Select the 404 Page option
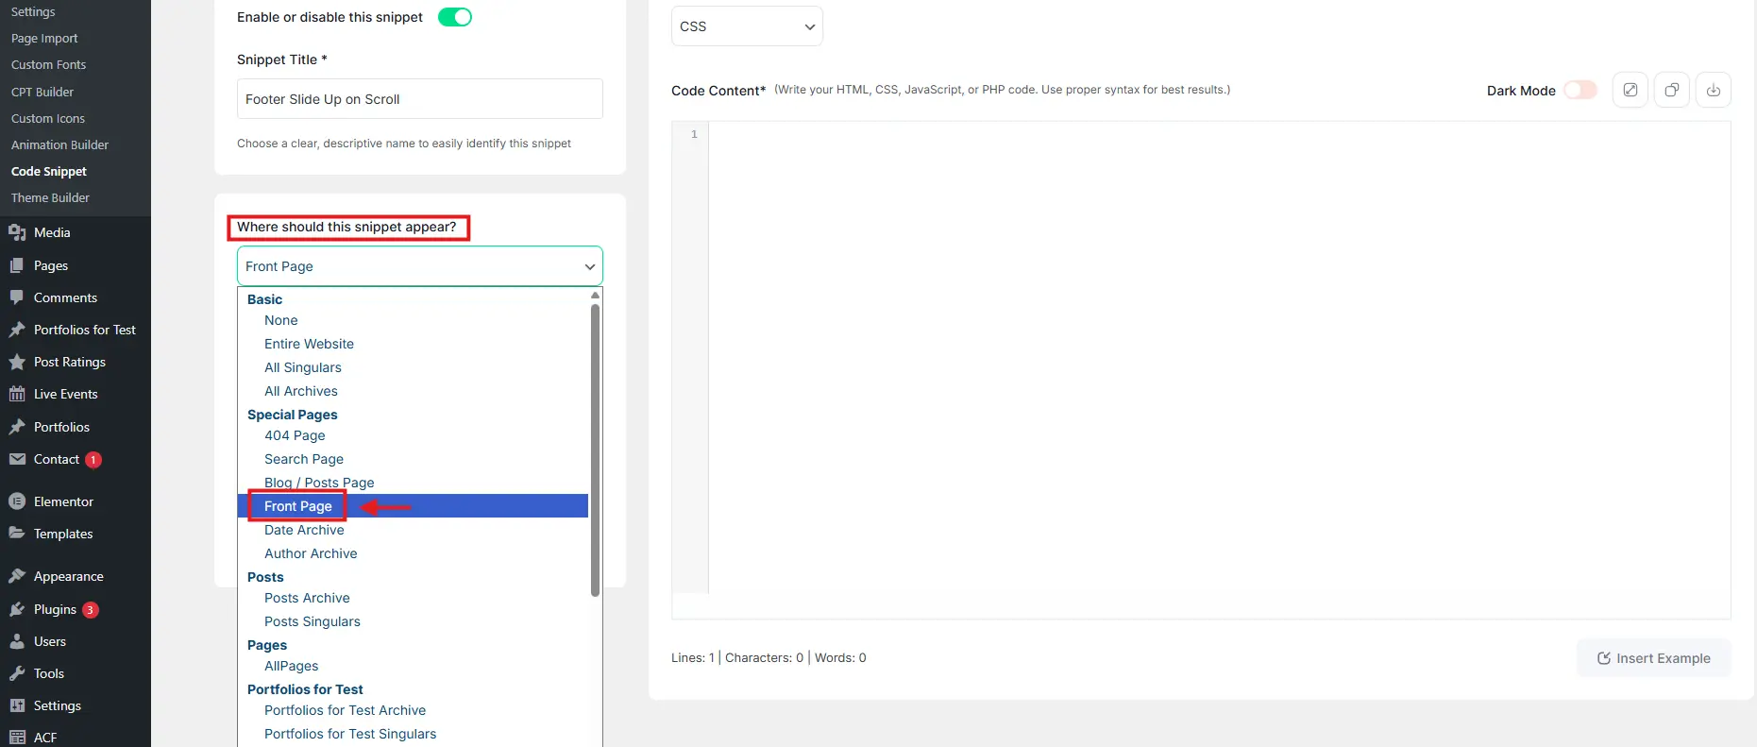The height and width of the screenshot is (747, 1757). [x=295, y=435]
